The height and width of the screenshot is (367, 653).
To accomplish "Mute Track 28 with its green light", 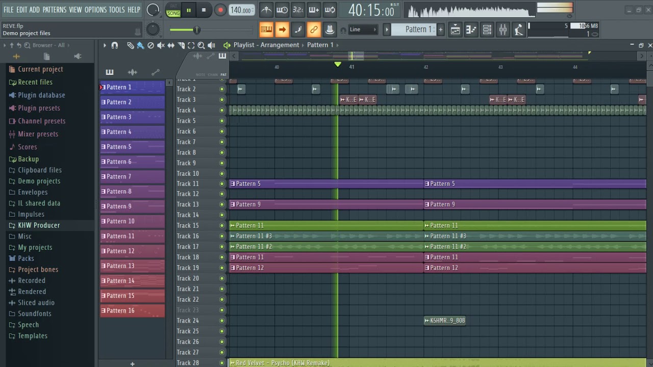I will click(x=222, y=363).
